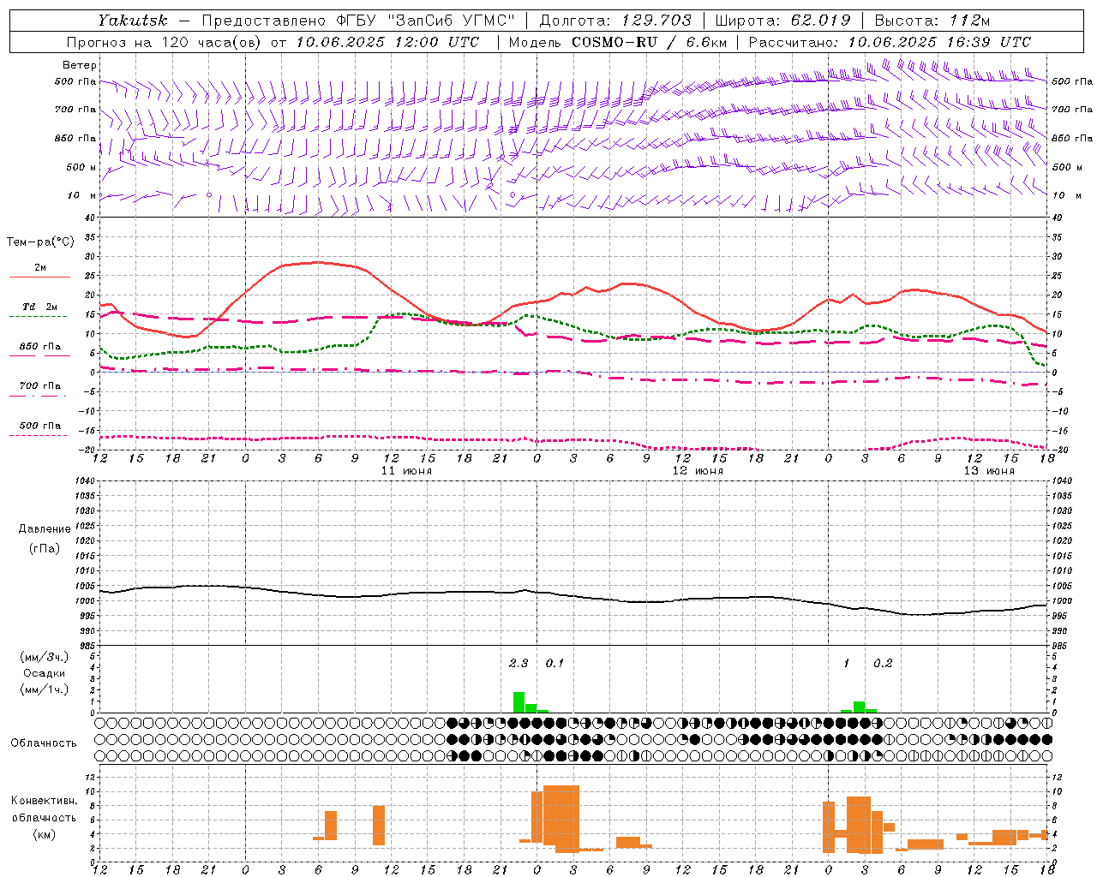Click the '700 гПа' temperature legend entry
This screenshot has height=877, width=1097.
pyautogui.click(x=40, y=386)
